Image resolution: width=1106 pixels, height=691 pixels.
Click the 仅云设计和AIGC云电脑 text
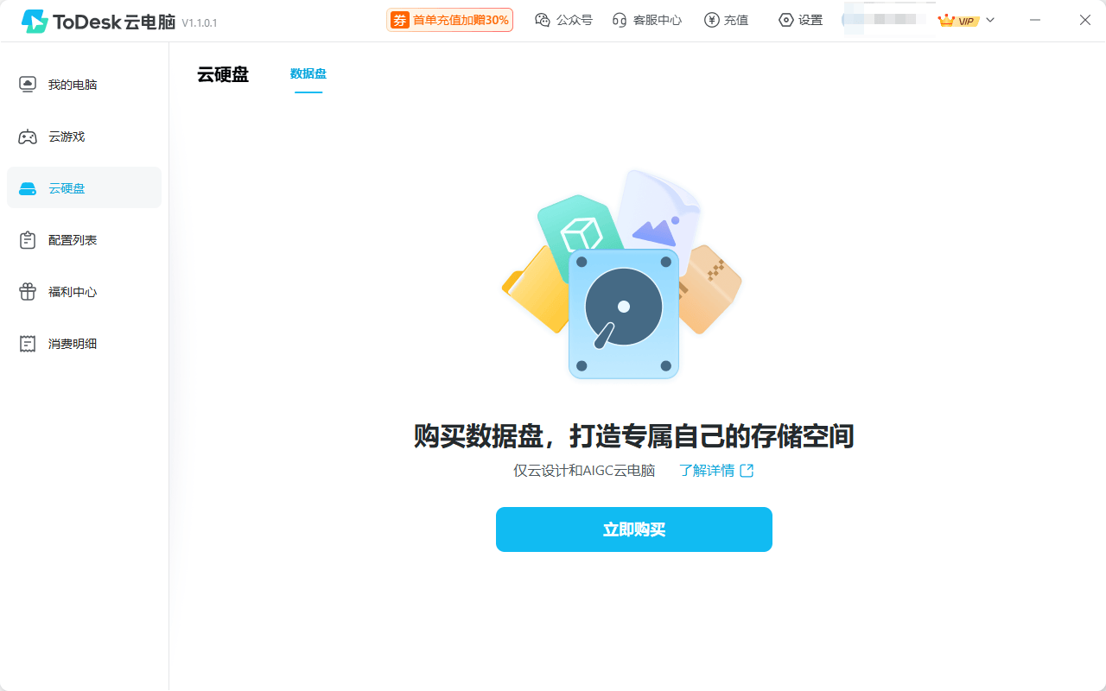click(584, 471)
